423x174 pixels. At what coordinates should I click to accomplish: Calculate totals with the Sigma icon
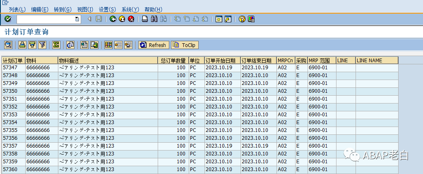tap(56, 45)
